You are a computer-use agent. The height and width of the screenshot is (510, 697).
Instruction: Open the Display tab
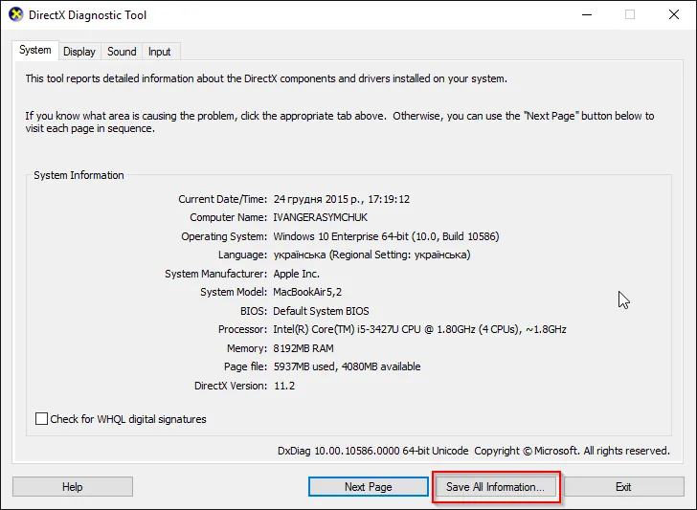pyautogui.click(x=79, y=52)
